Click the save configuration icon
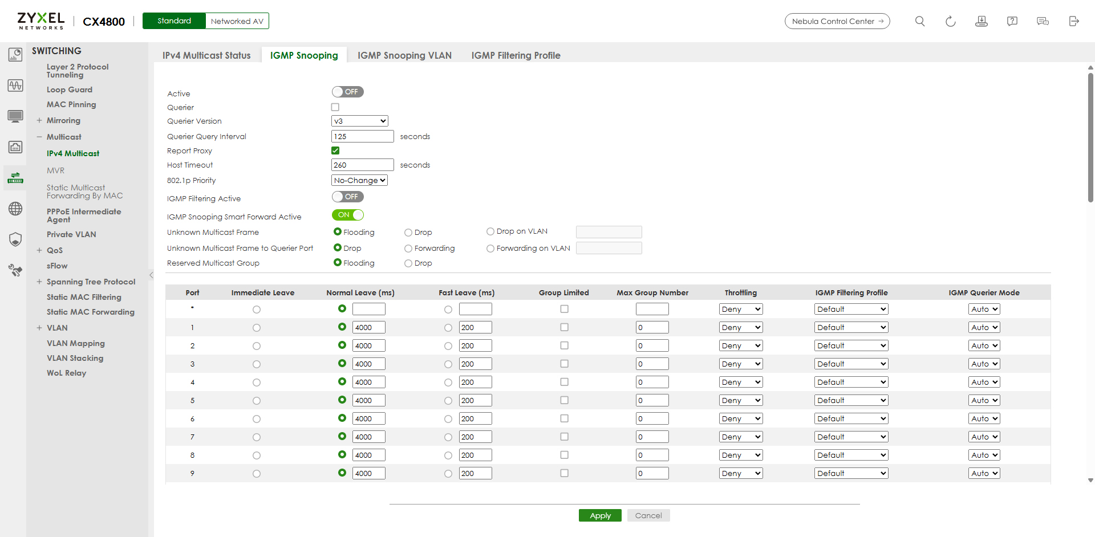 tap(981, 21)
